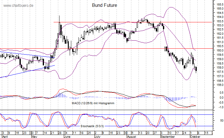Select the "MACD (12/26/9) mit Histogramm" label

point(93,103)
